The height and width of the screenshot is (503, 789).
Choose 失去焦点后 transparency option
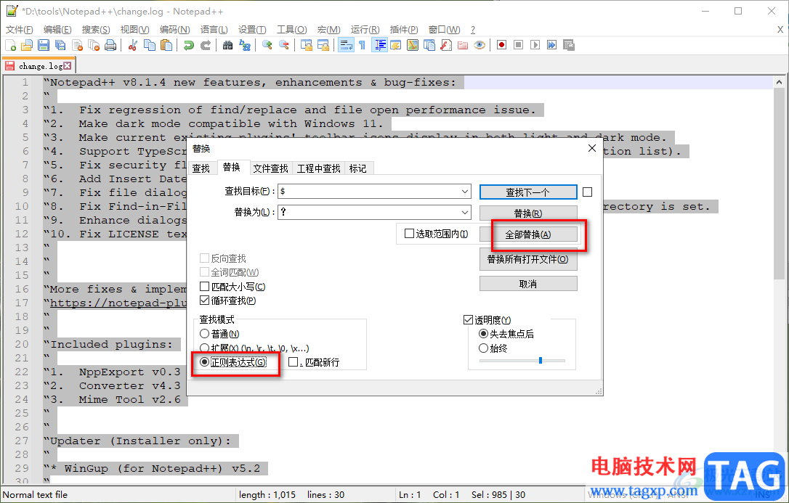[x=483, y=334]
